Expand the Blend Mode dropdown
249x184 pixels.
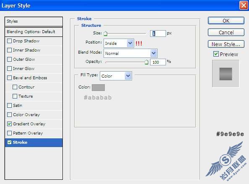click(x=130, y=53)
